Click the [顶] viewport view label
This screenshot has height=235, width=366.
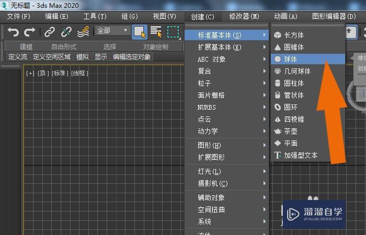coord(43,74)
